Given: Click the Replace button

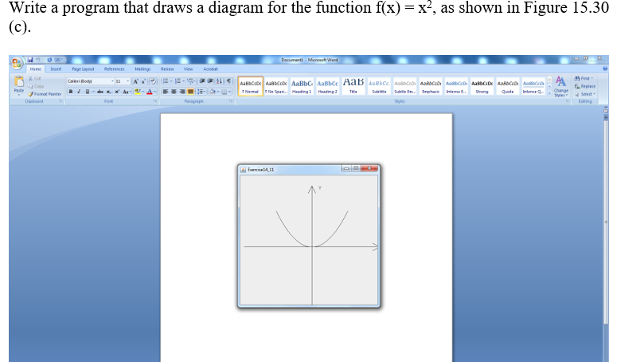Looking at the screenshot, I should coord(585,86).
